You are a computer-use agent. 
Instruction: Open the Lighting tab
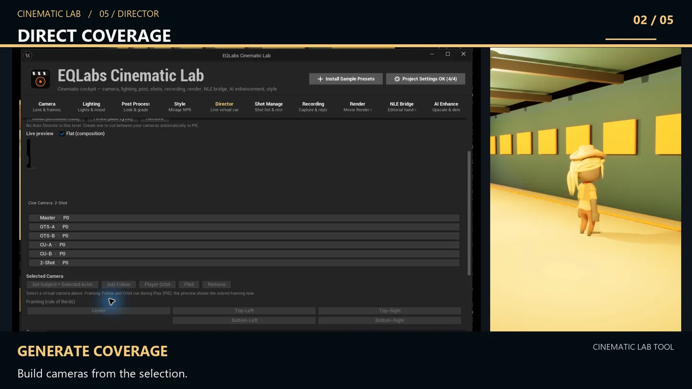coord(91,107)
